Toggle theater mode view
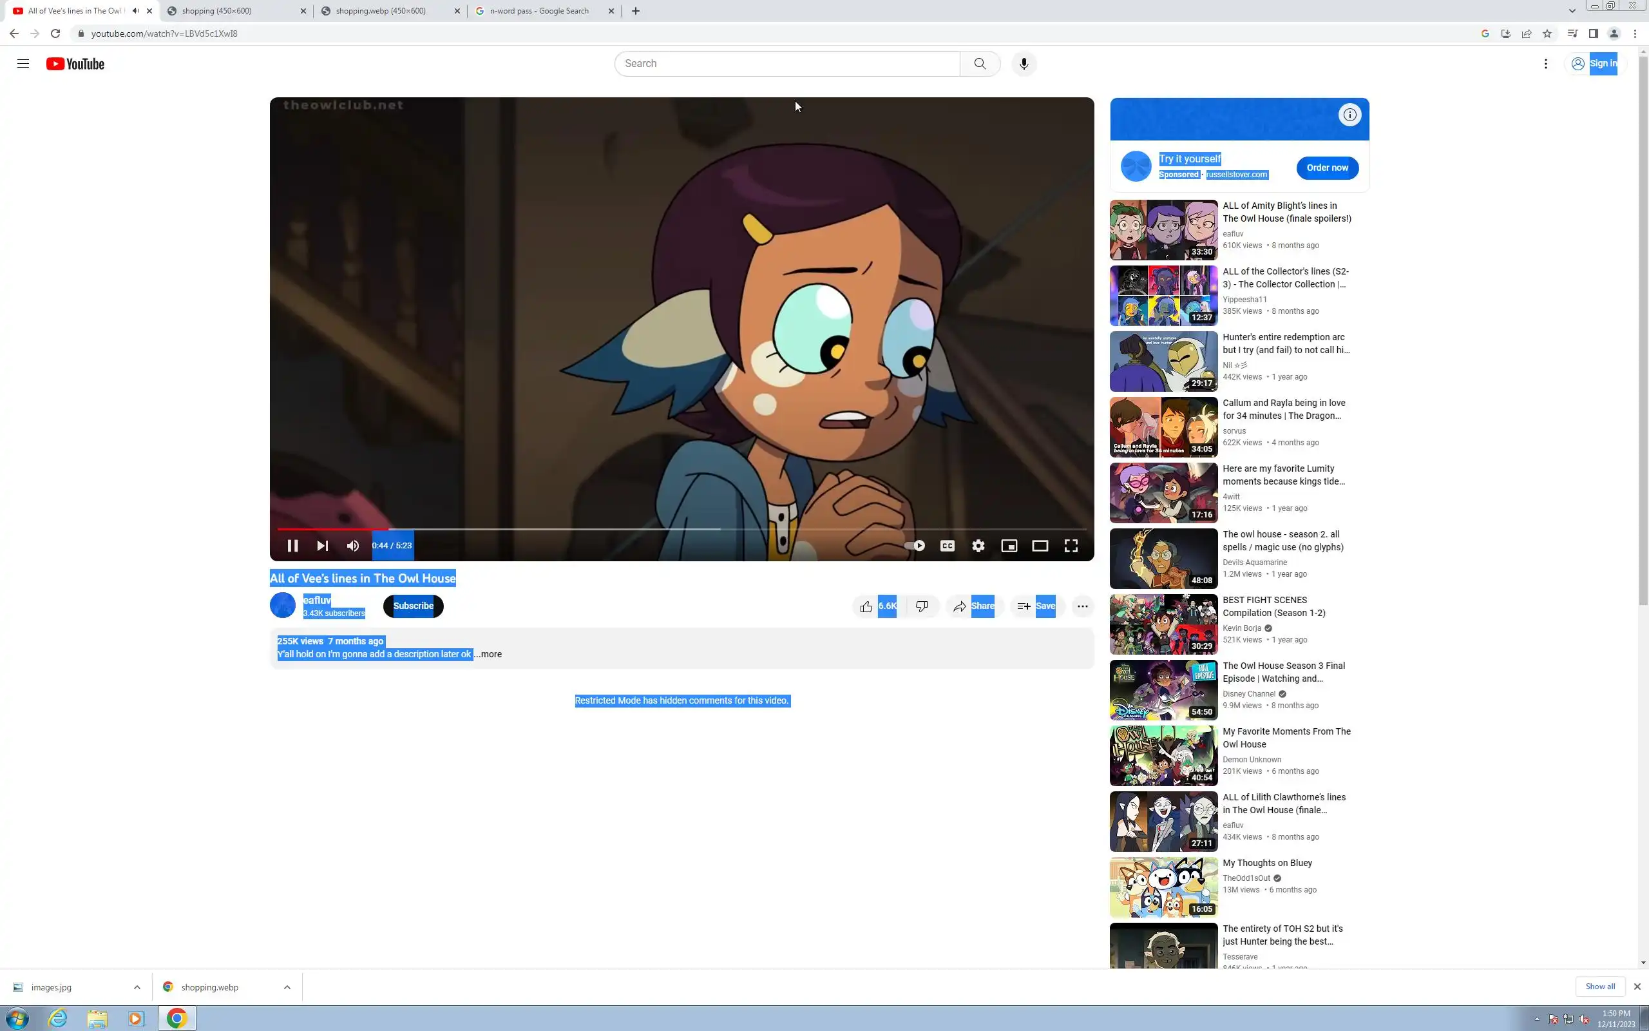1649x1031 pixels. pos(1040,546)
